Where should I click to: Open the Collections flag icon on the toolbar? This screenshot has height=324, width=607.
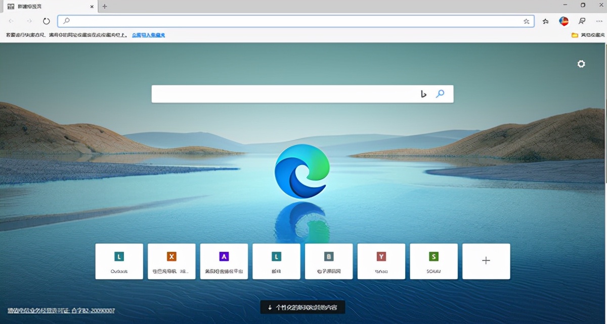(x=582, y=21)
